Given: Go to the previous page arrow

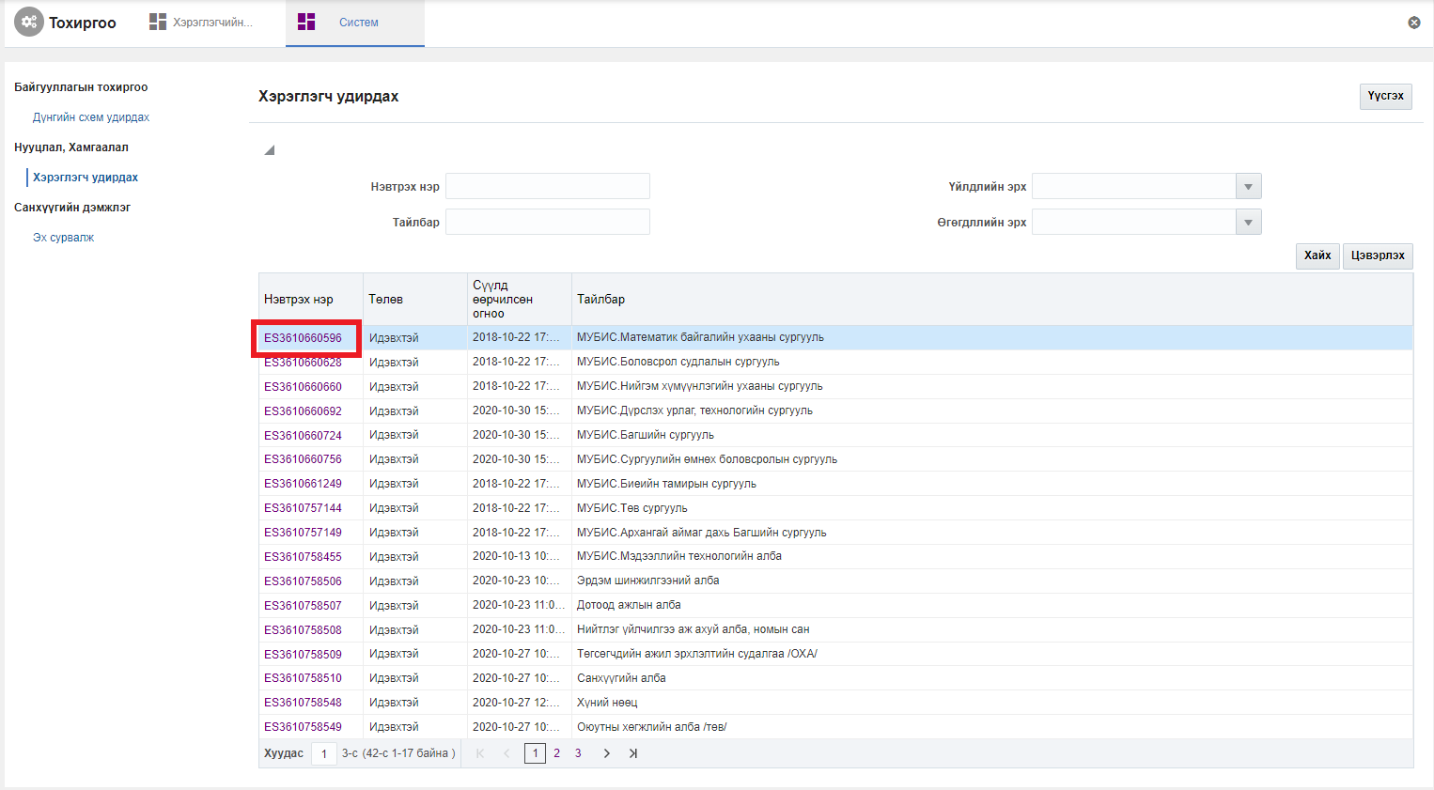Looking at the screenshot, I should click(x=507, y=753).
